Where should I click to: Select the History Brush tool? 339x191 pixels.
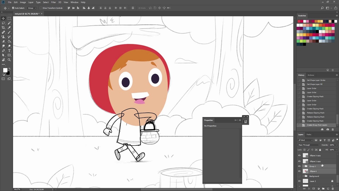9,37
